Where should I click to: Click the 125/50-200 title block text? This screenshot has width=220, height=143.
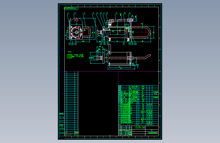pos(140,127)
